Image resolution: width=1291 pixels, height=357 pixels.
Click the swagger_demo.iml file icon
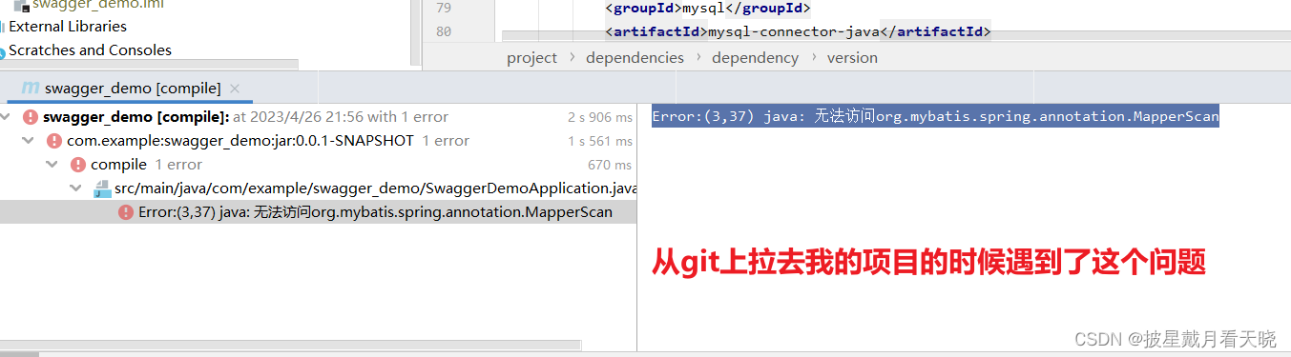[x=21, y=5]
